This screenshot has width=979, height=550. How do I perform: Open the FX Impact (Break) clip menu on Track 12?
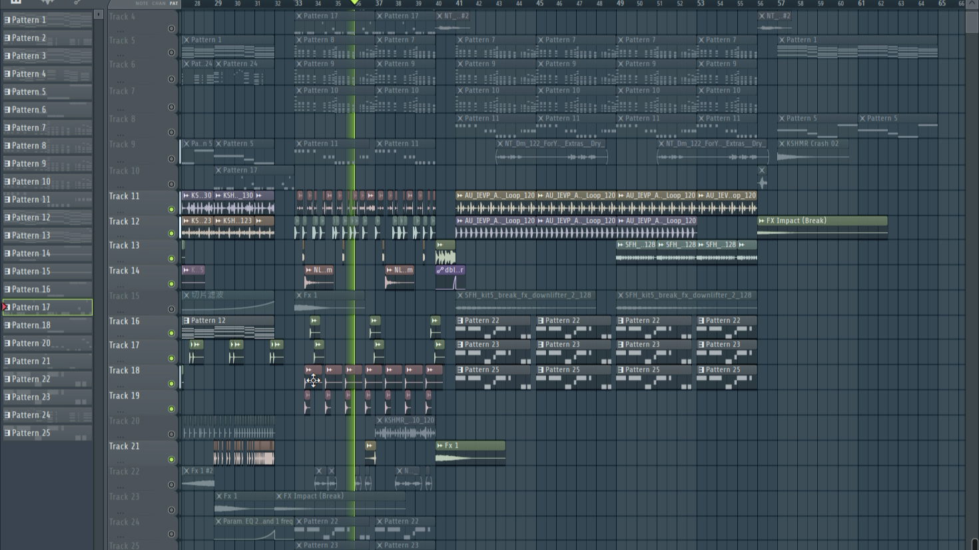(x=762, y=221)
